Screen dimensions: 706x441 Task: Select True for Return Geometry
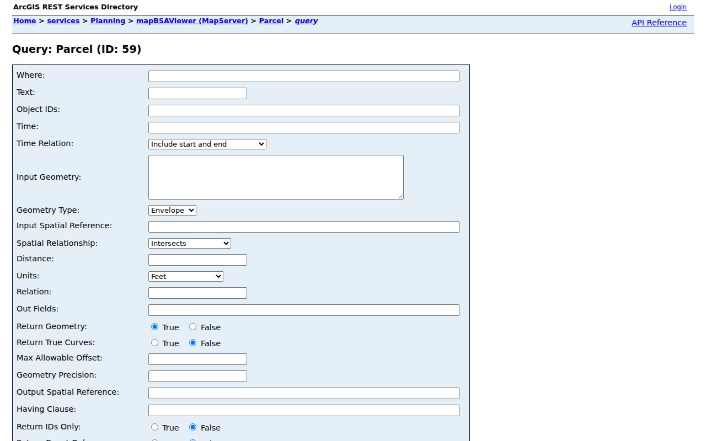(x=154, y=327)
